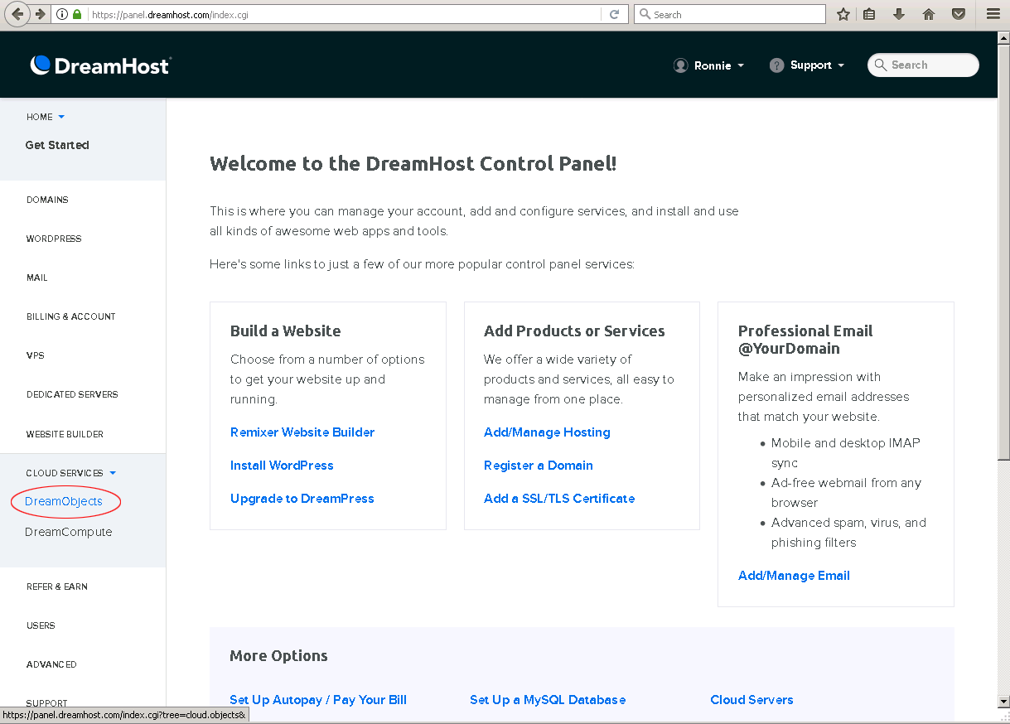
Task: Click the Pocket save icon
Action: coord(959,14)
